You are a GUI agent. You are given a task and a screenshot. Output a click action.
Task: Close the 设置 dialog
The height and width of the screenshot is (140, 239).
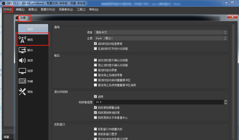232,17
